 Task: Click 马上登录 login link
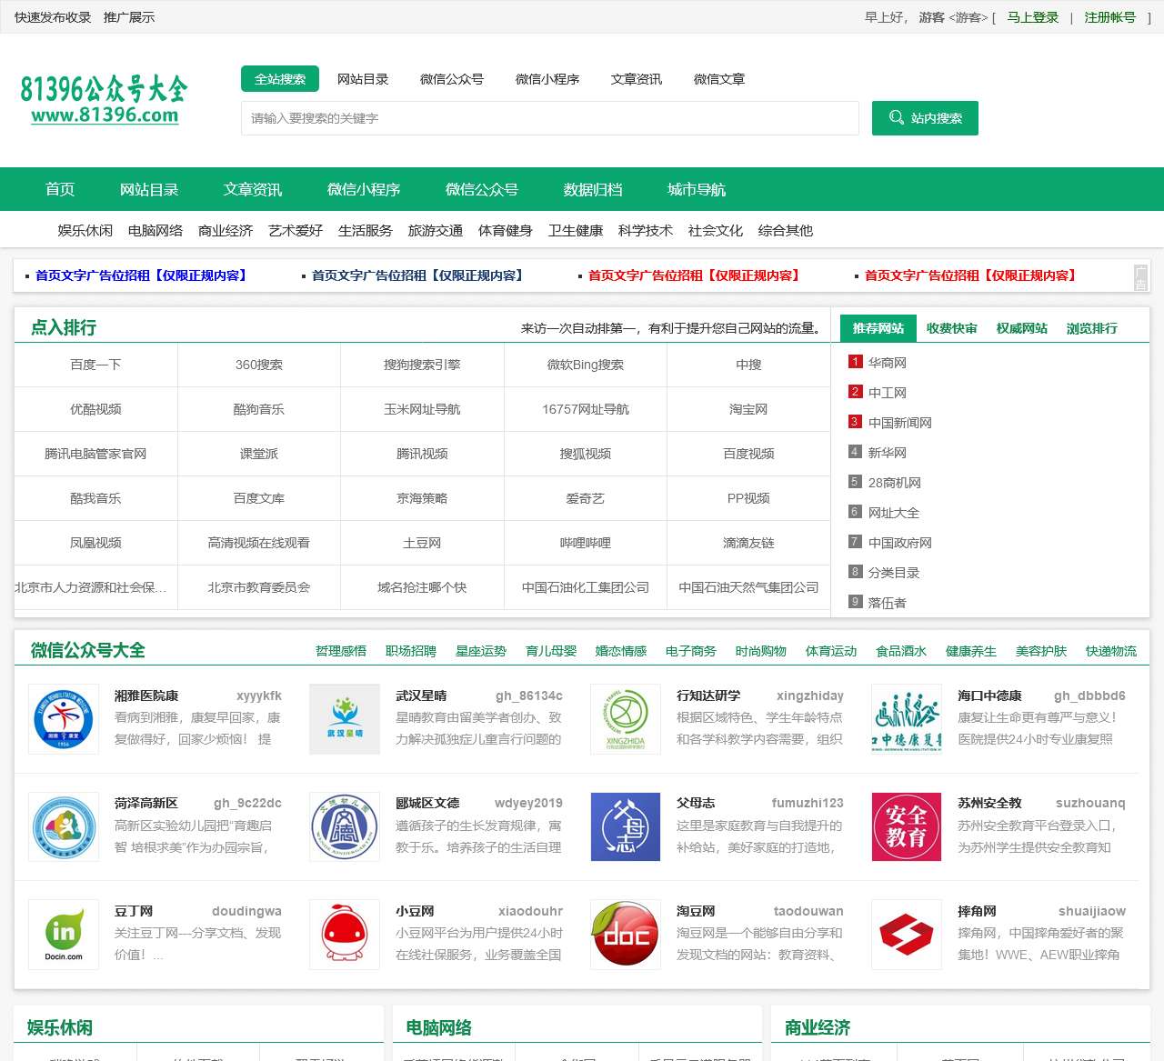pyautogui.click(x=1033, y=17)
